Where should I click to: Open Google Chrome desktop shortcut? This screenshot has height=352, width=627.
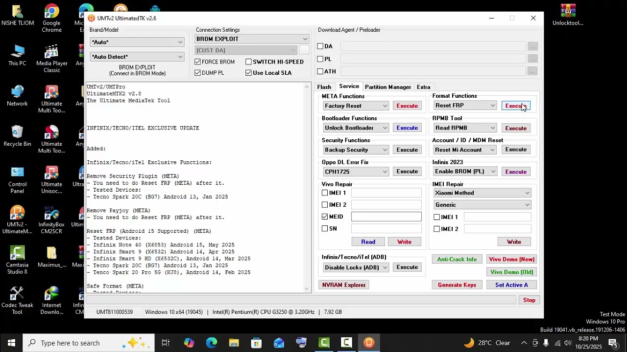pos(51,19)
